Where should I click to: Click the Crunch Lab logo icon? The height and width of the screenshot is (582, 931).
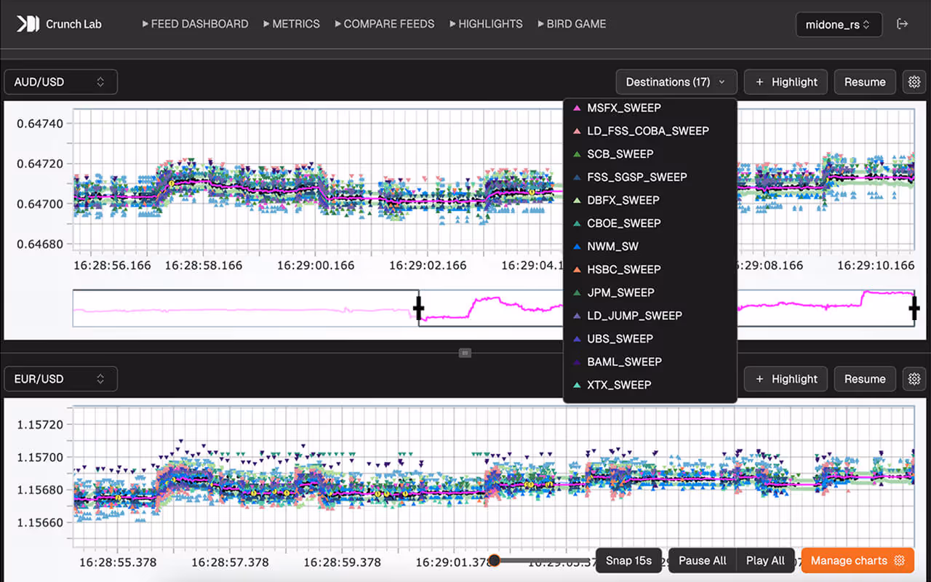coord(28,24)
